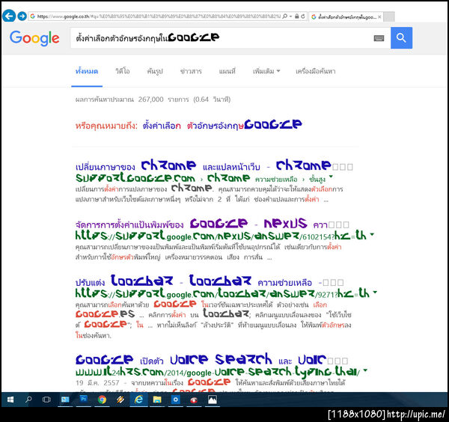This screenshot has width=449, height=422.
Task: Click the Windows Start button
Action: [x=10, y=400]
